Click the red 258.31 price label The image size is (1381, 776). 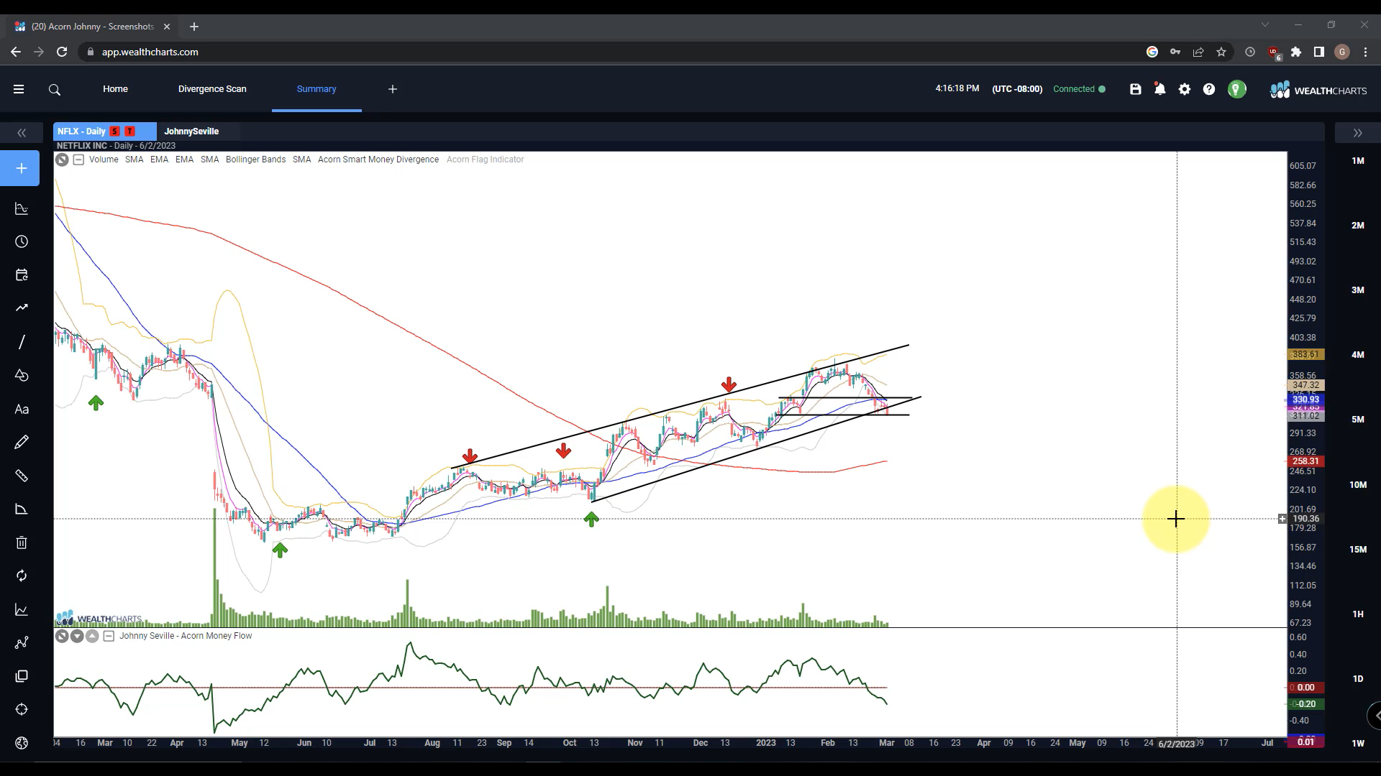(x=1305, y=462)
